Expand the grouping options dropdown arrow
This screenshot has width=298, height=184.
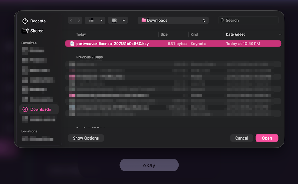(x=124, y=20)
